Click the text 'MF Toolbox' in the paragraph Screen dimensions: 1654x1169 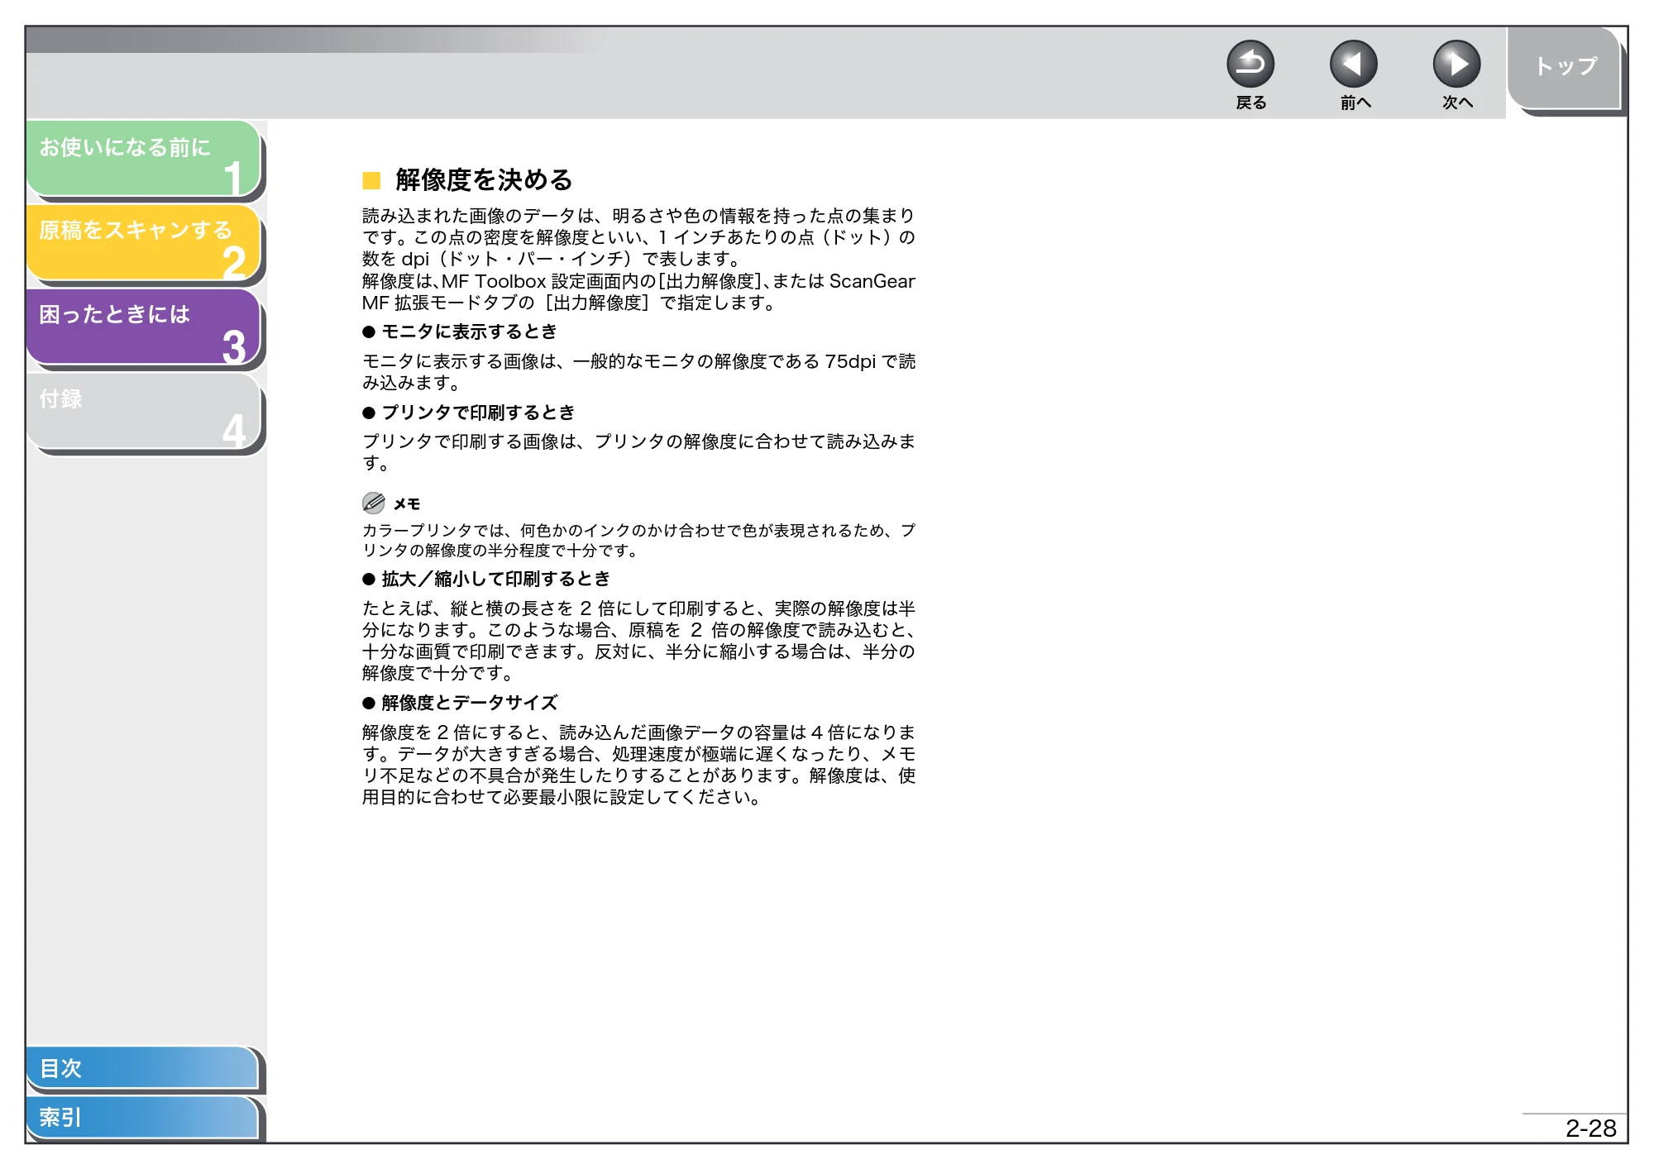click(494, 281)
